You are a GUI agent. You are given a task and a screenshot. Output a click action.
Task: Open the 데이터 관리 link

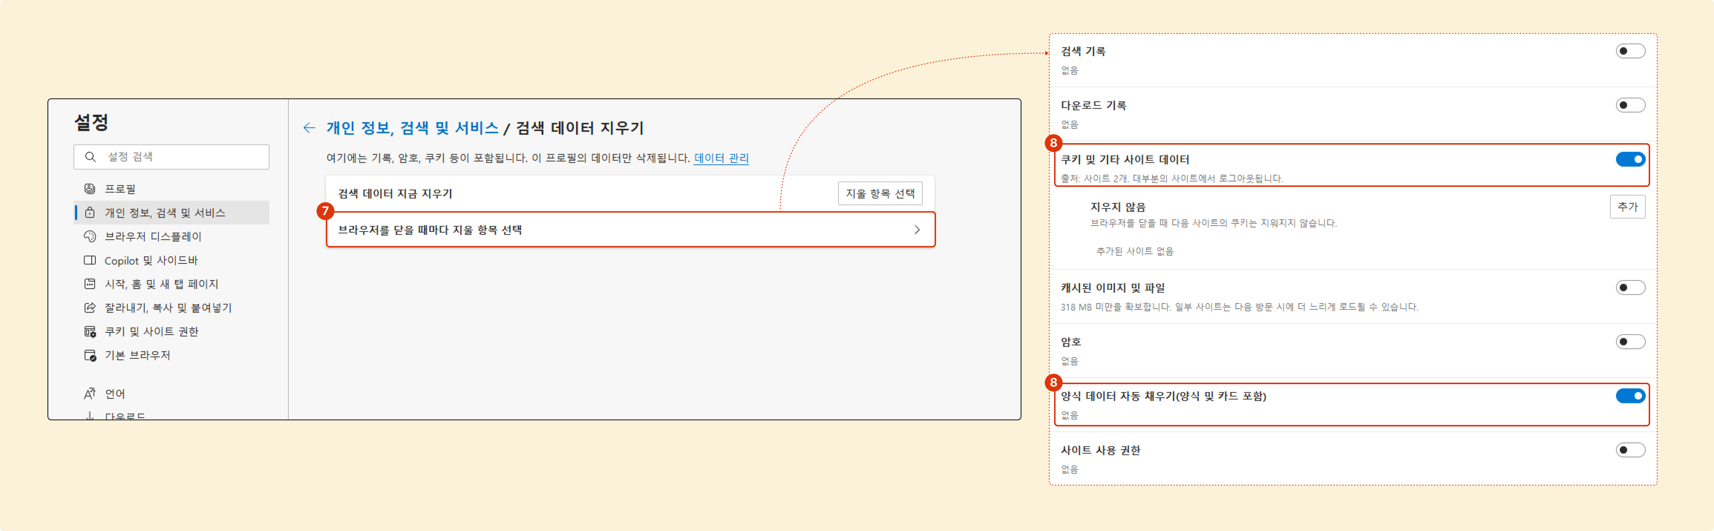click(721, 158)
